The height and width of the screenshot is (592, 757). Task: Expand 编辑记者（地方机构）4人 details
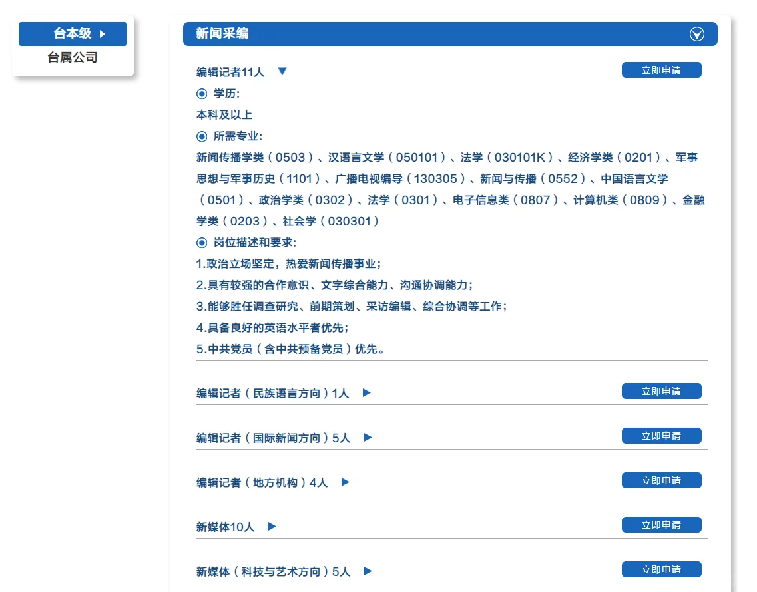click(x=345, y=482)
